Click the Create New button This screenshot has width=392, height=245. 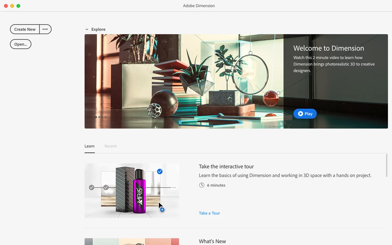(25, 29)
